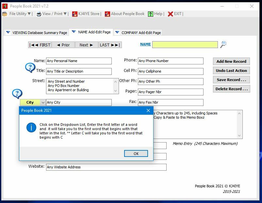
Task: Click the Pager input field
Action: click(x=171, y=92)
